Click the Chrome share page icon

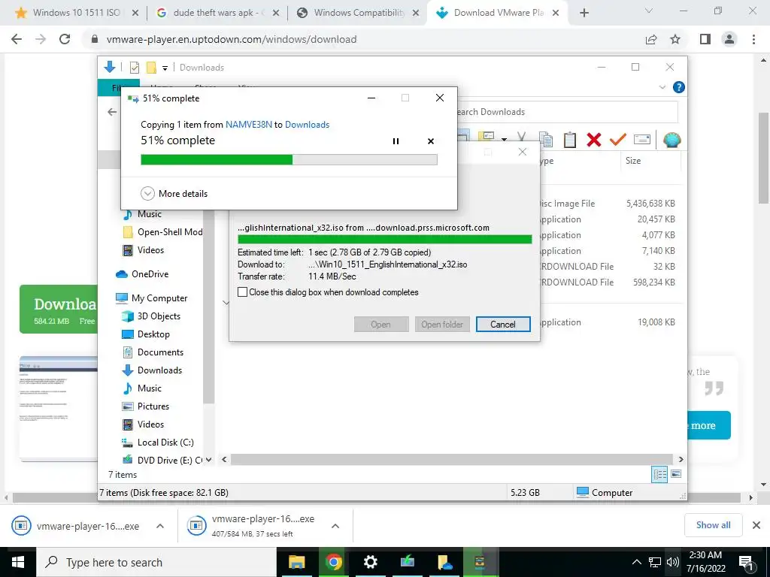coord(651,39)
